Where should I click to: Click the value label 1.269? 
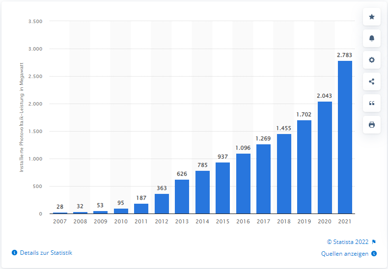coord(263,139)
